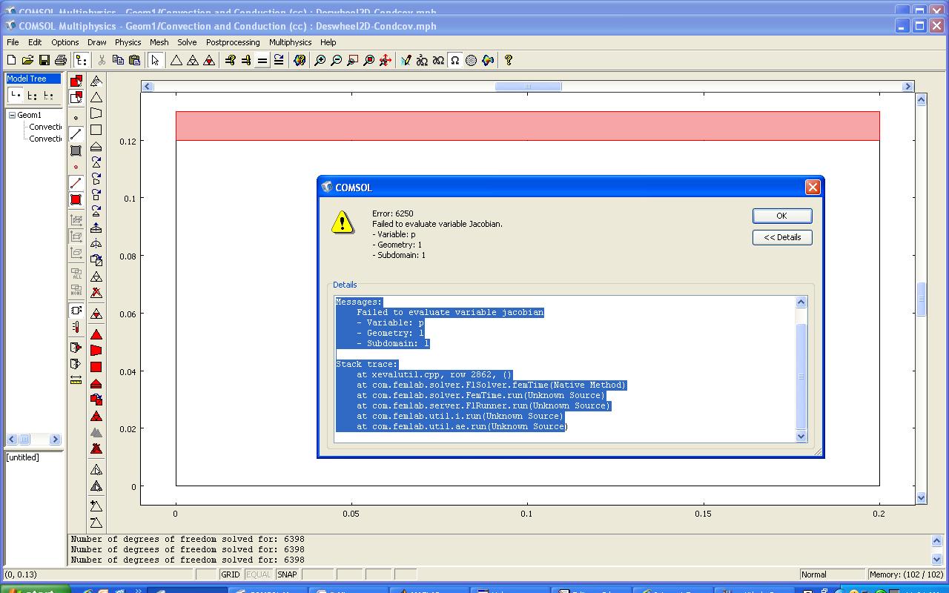Switch to Subdomain Mode omega icon
The height and width of the screenshot is (593, 949).
[x=454, y=60]
